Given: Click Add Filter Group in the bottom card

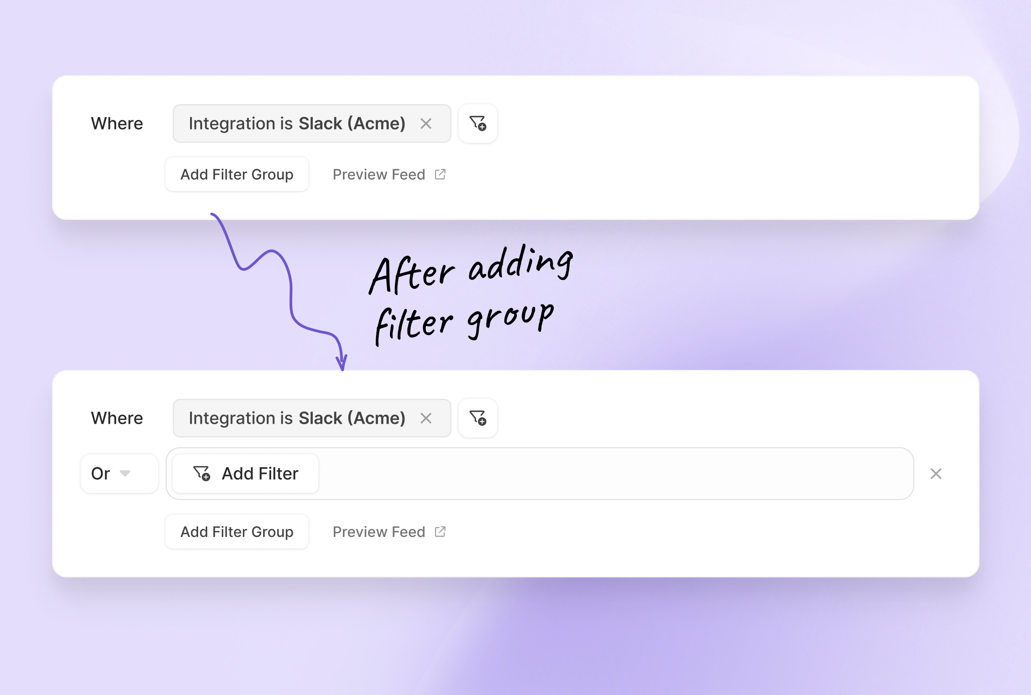Looking at the screenshot, I should (237, 532).
